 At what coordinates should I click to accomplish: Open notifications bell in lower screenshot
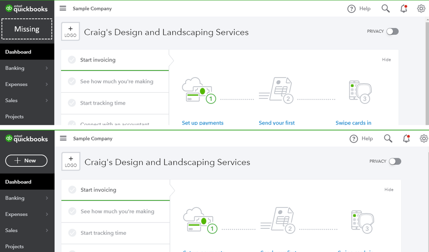(x=406, y=139)
